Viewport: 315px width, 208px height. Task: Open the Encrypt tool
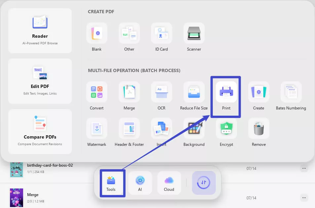click(226, 128)
